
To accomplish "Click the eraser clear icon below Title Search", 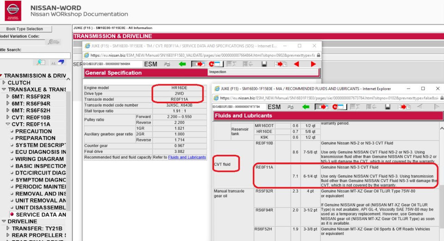I will tap(57, 62).
